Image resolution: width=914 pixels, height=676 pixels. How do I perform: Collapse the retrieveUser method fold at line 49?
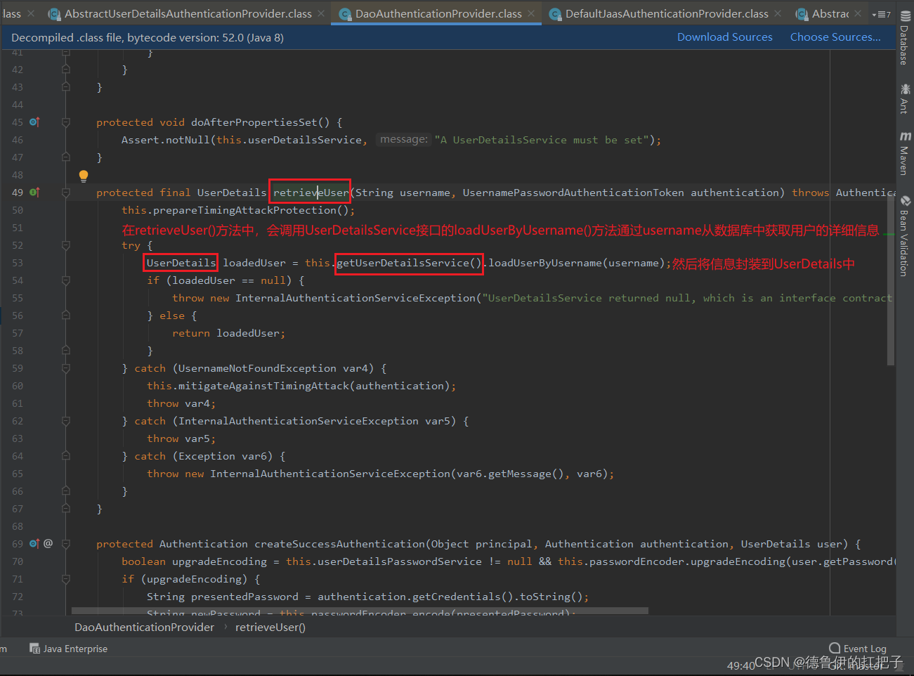[66, 193]
